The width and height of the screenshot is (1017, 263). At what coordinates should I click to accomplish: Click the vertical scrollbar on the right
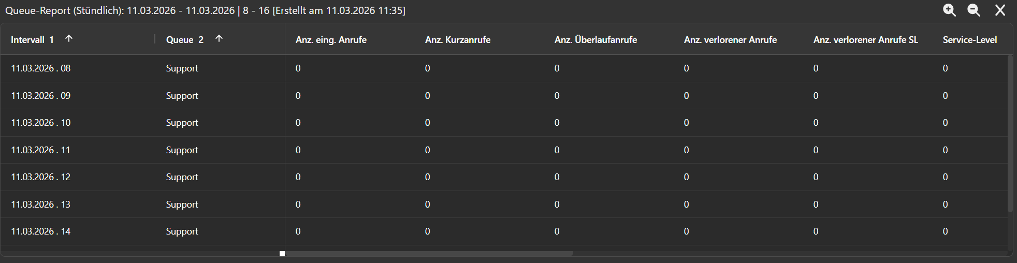1010,134
